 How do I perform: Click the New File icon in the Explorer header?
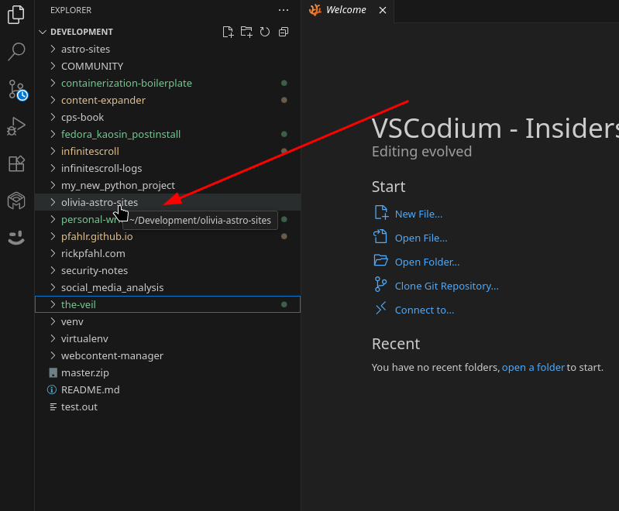(228, 32)
